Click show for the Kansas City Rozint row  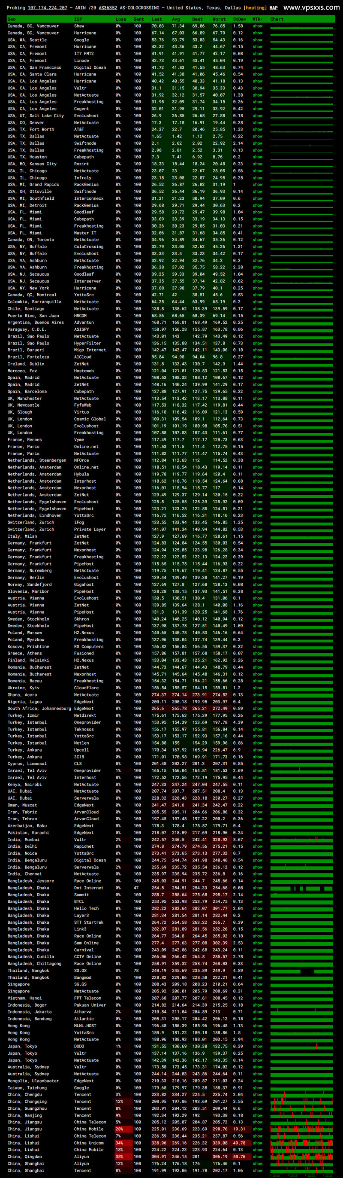click(258, 164)
